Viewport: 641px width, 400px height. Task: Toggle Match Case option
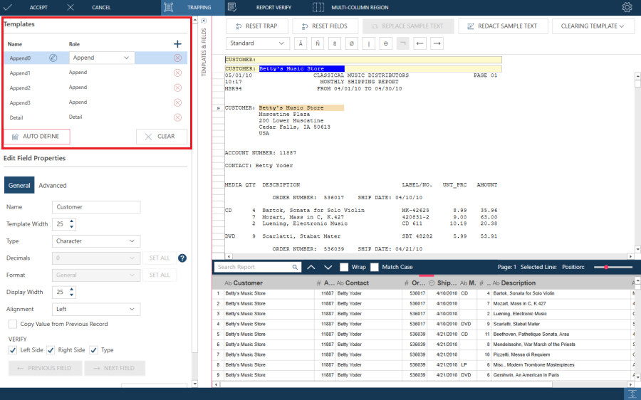(x=375, y=267)
